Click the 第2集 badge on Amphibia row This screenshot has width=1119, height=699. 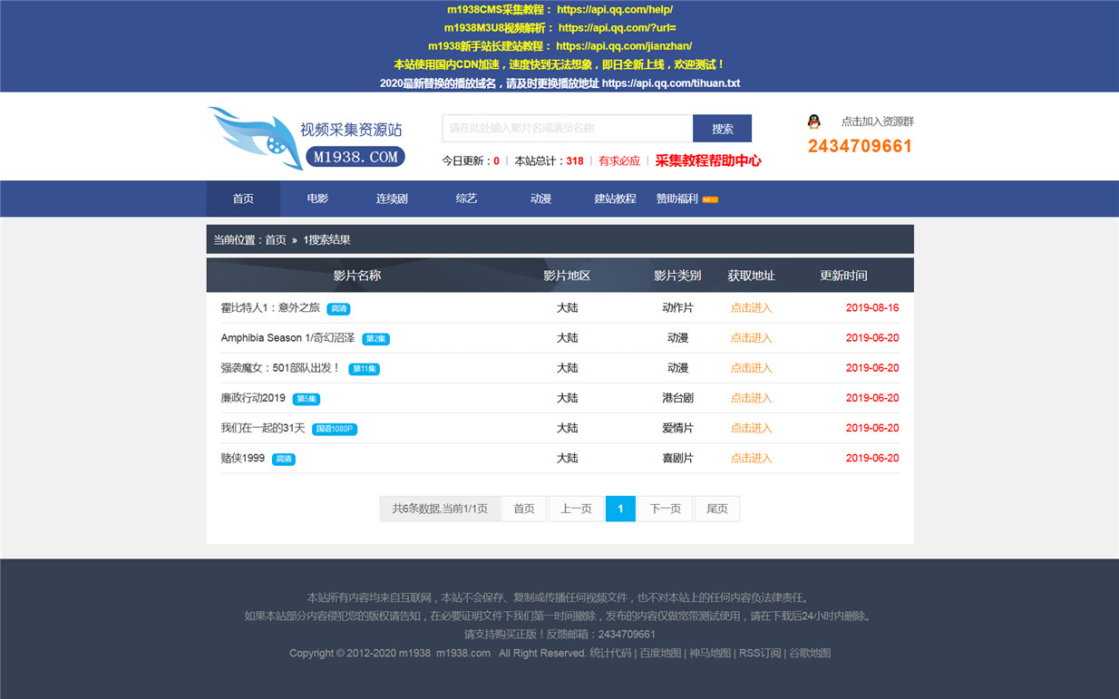375,339
